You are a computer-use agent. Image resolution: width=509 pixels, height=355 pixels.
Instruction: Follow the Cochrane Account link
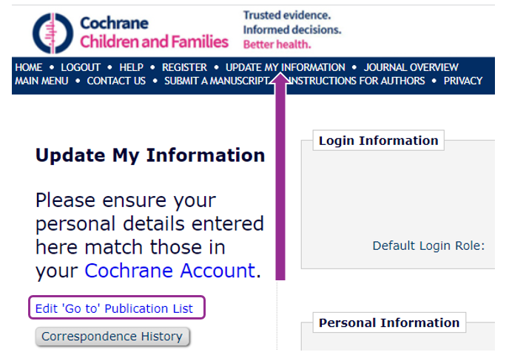click(169, 271)
